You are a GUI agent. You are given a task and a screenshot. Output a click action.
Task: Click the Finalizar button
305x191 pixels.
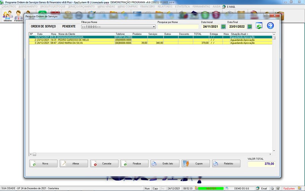[135, 163]
